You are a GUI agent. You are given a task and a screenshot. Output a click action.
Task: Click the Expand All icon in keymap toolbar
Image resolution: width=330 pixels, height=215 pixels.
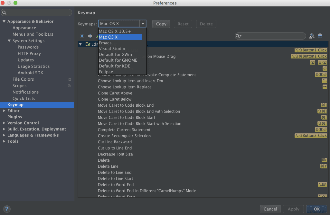coord(82,36)
